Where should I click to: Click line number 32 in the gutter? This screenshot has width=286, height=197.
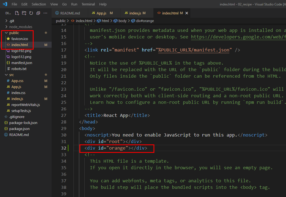click(x=64, y=148)
